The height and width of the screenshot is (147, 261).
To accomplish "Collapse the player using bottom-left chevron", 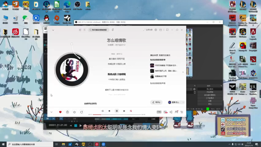I will (52, 112).
